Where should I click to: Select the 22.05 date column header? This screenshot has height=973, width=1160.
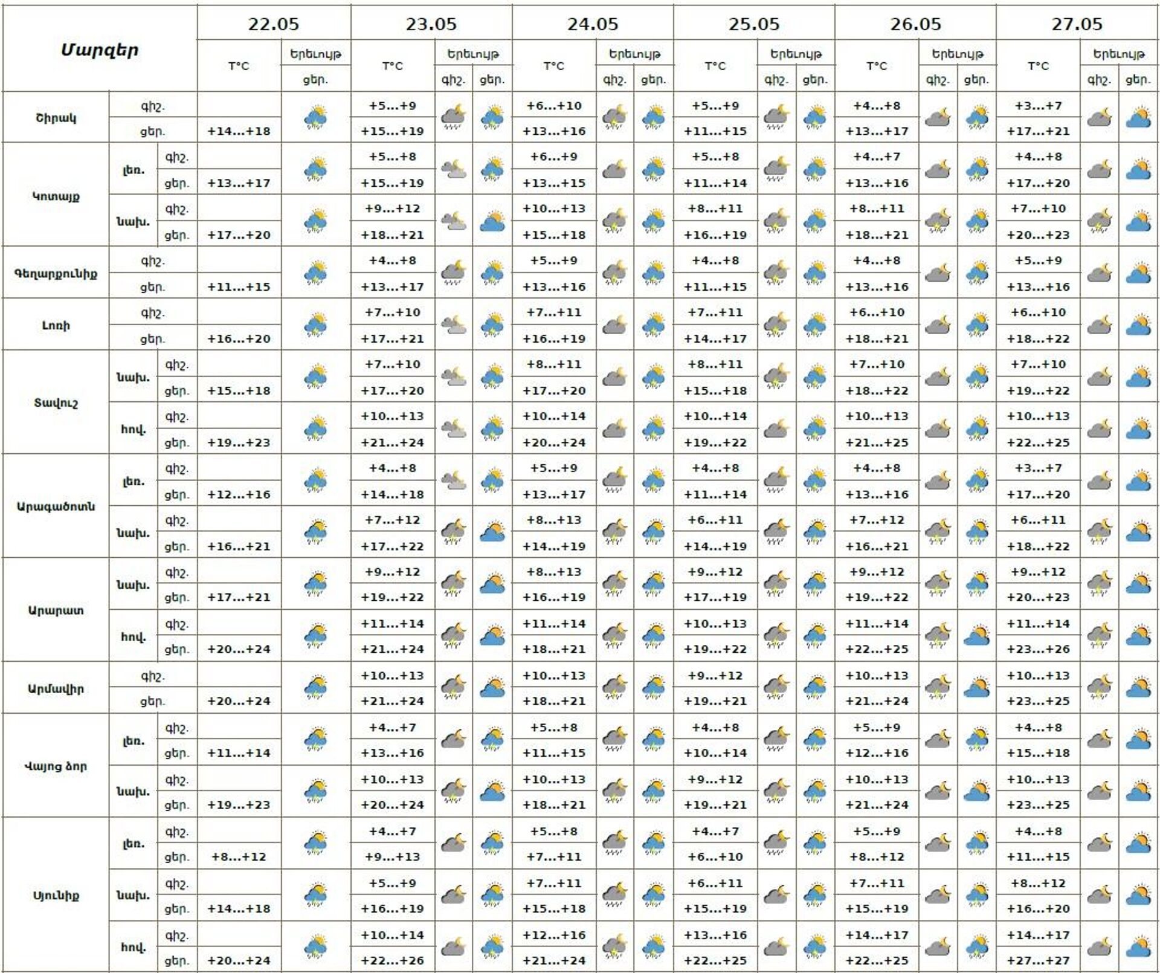[x=274, y=24]
